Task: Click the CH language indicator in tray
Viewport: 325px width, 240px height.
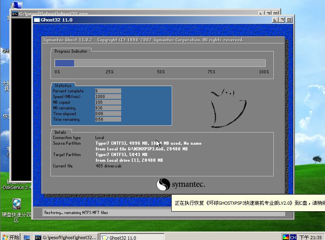Action: (x=293, y=237)
